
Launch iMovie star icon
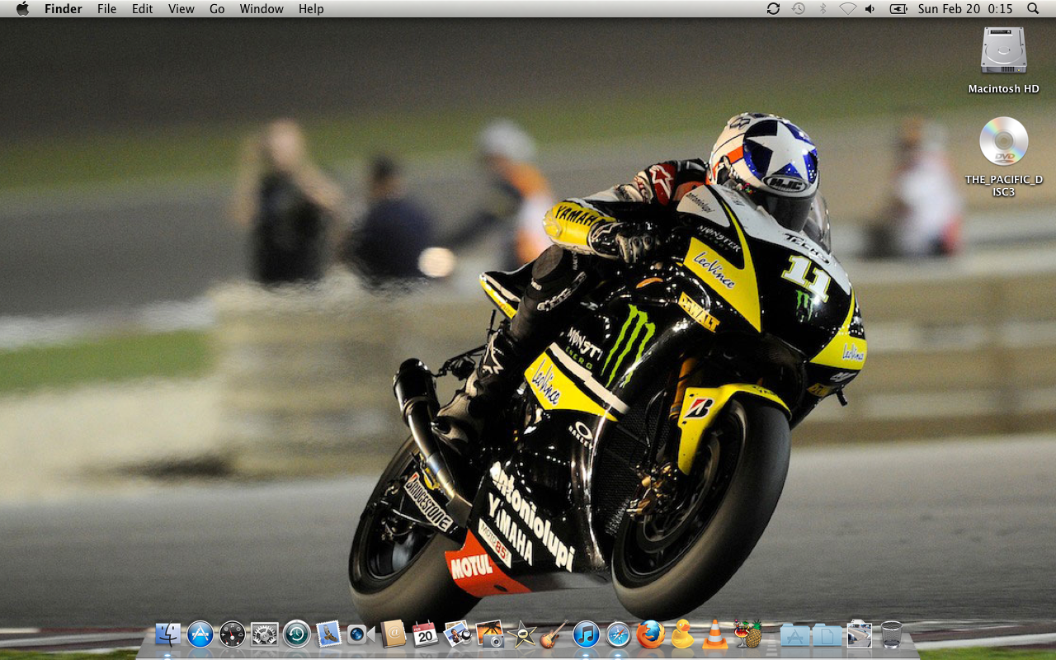pos(521,634)
